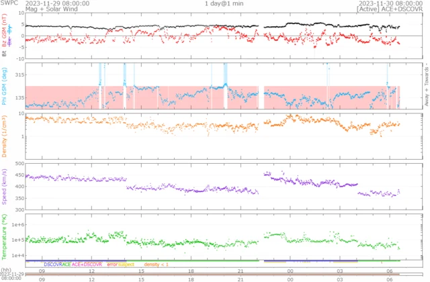Click the data source color strip above legend
430x282 pixels.
(x=213, y=261)
